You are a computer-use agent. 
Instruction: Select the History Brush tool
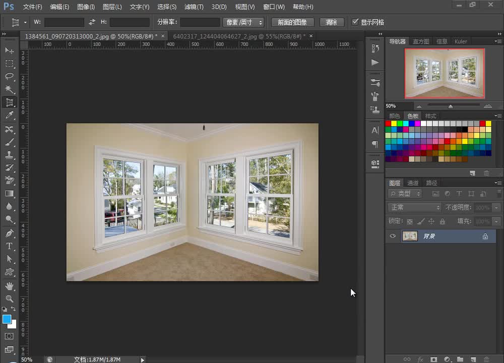click(x=9, y=167)
